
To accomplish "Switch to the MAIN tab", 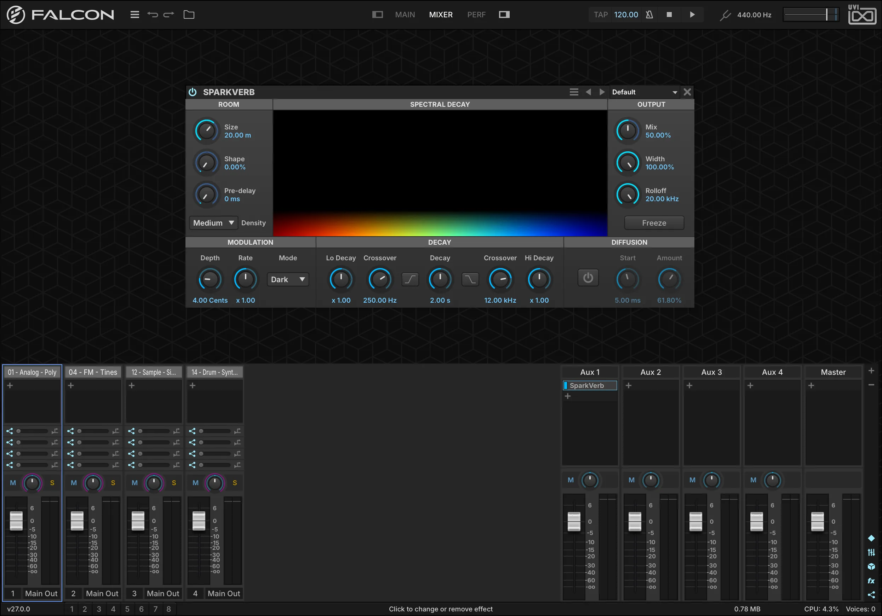I will 405,14.
